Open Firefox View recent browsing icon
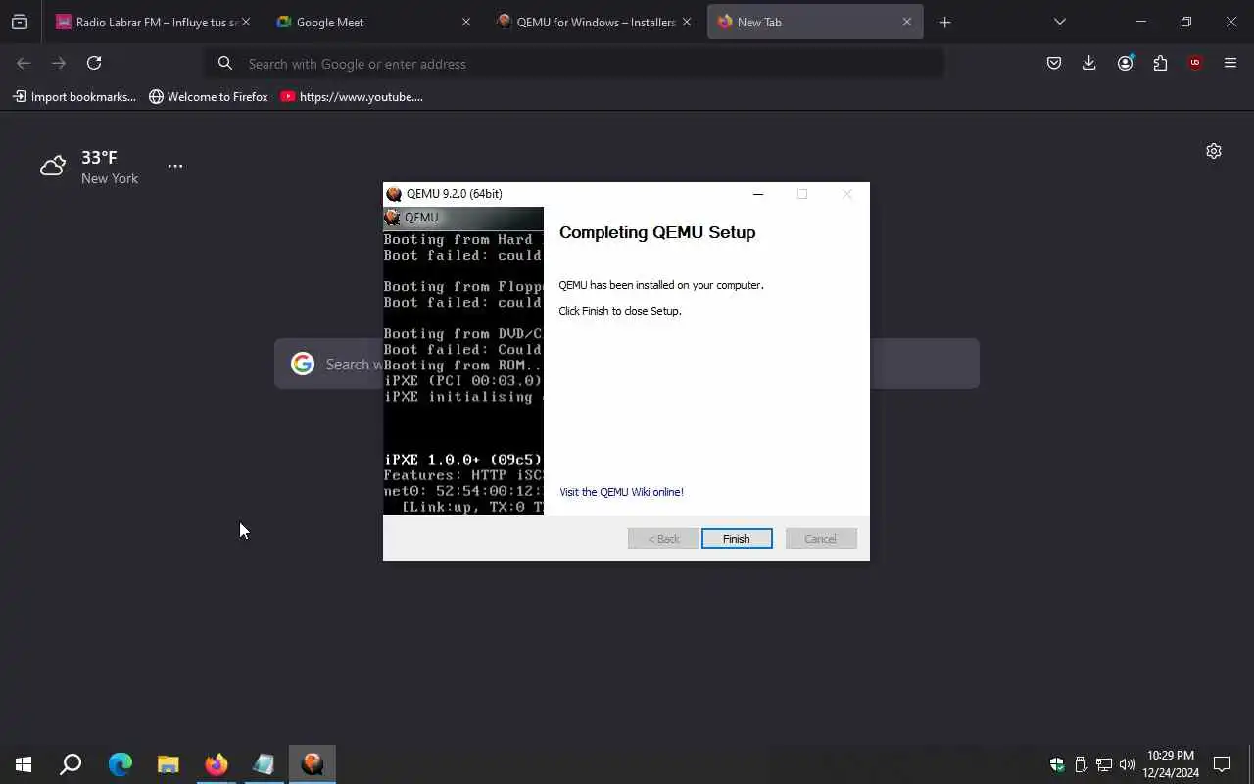Image resolution: width=1254 pixels, height=784 pixels. coord(20,22)
